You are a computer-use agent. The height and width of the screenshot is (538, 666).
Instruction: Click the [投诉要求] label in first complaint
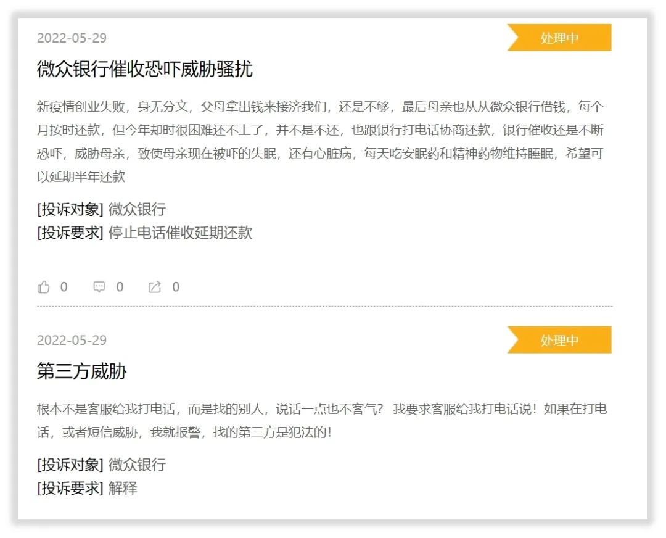tap(70, 233)
